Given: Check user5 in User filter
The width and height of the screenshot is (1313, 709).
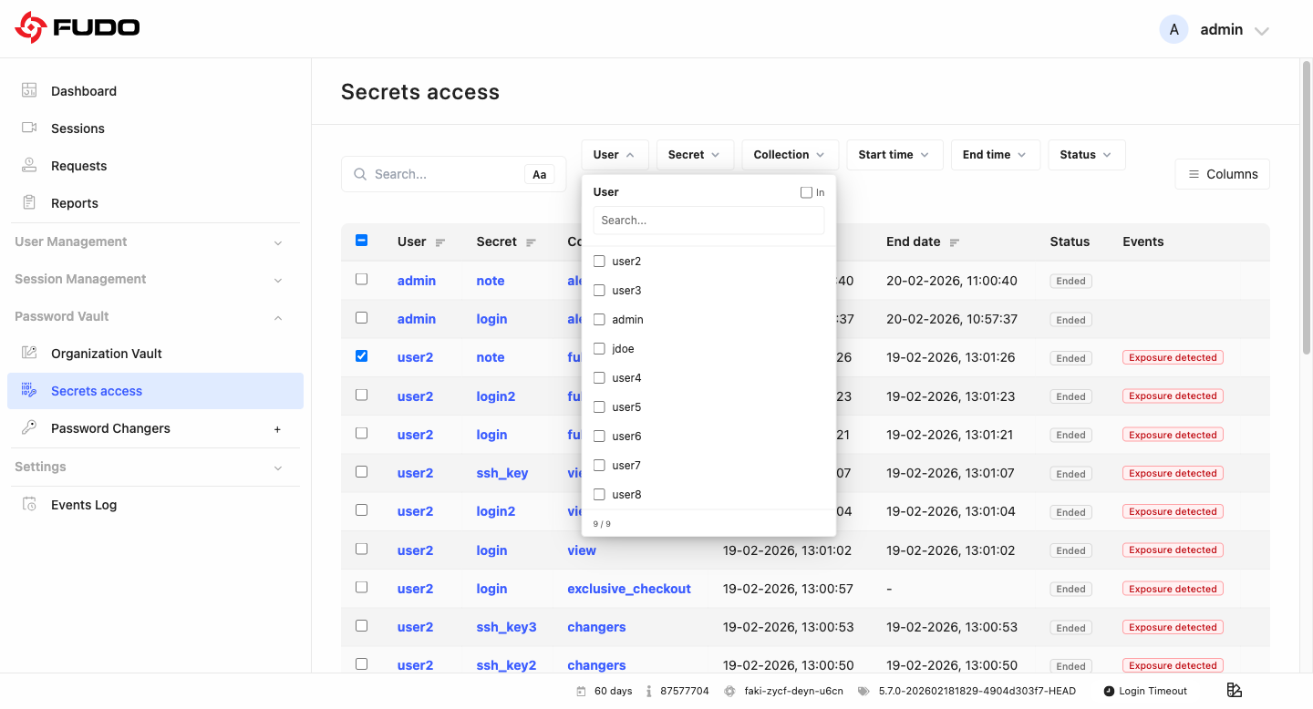Looking at the screenshot, I should [x=599, y=407].
